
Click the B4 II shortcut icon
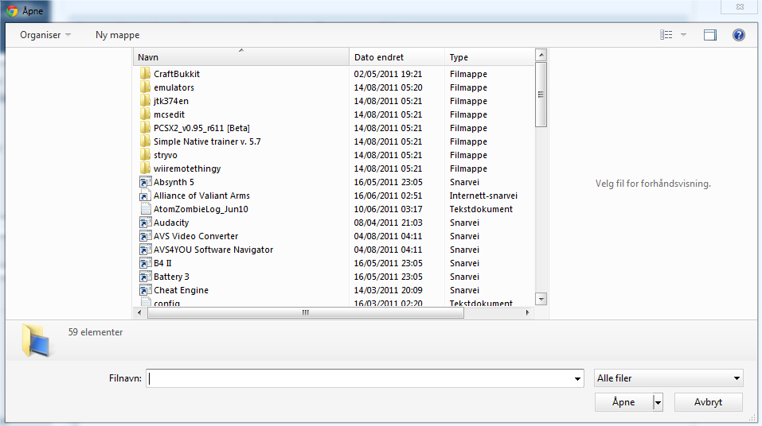pos(145,263)
